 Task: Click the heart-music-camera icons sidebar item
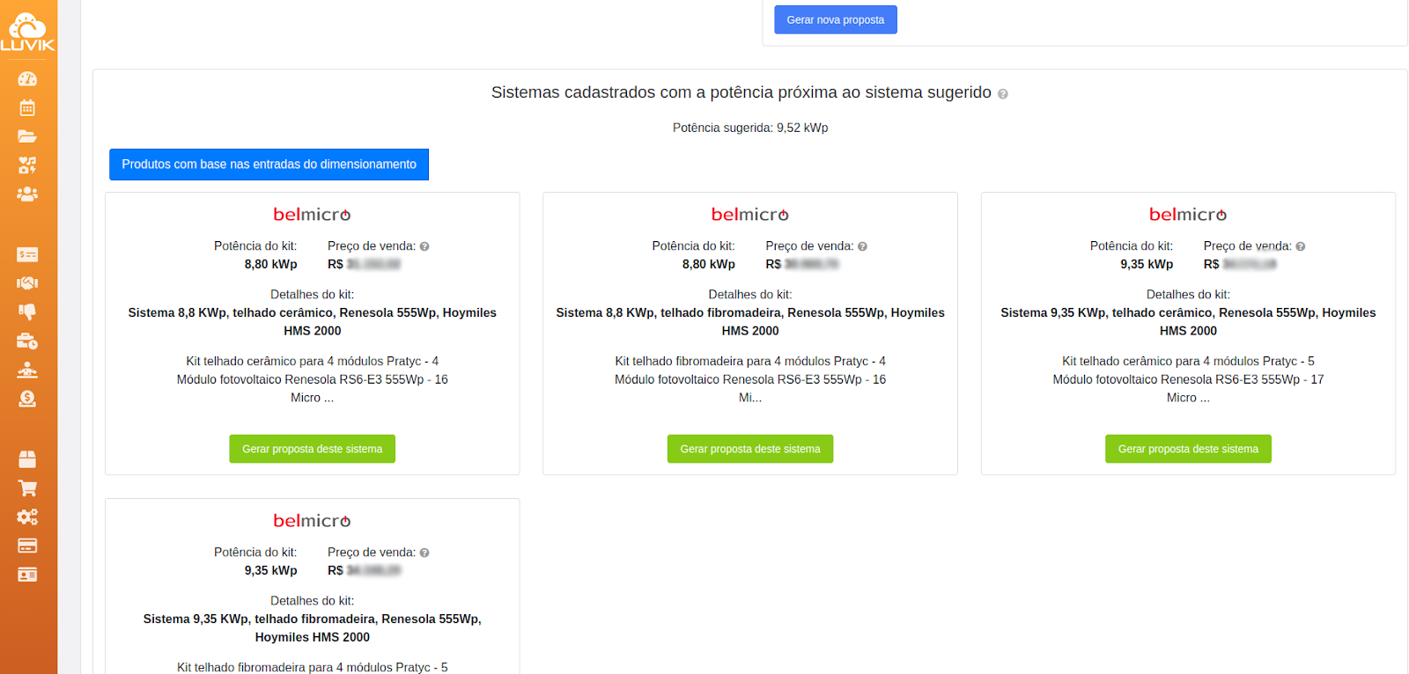(27, 165)
